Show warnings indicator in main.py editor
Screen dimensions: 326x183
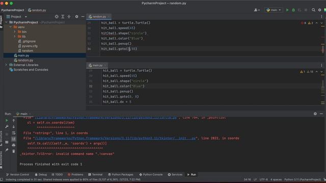302,72
